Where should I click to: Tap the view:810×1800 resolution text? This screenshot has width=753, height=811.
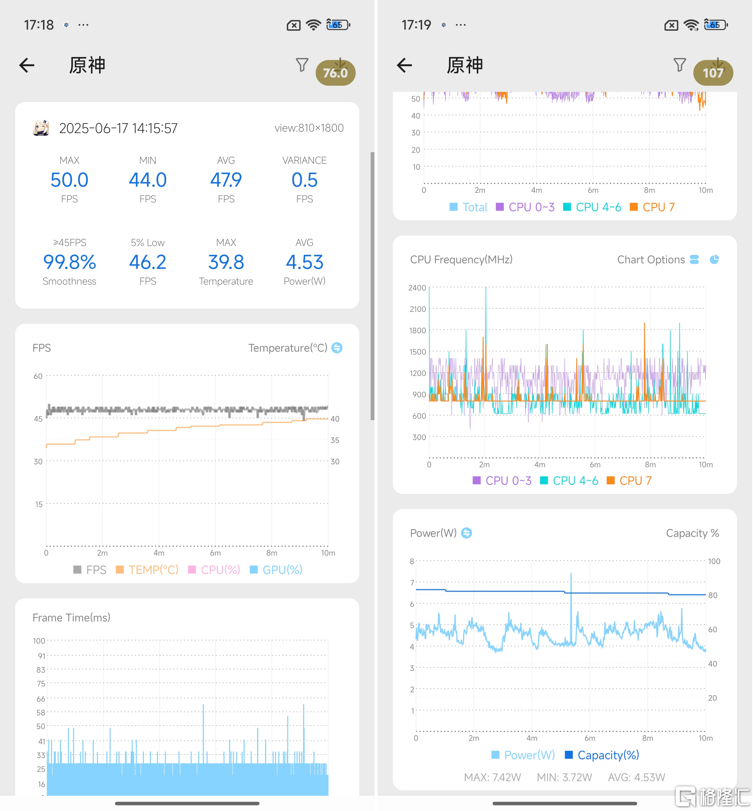click(309, 128)
